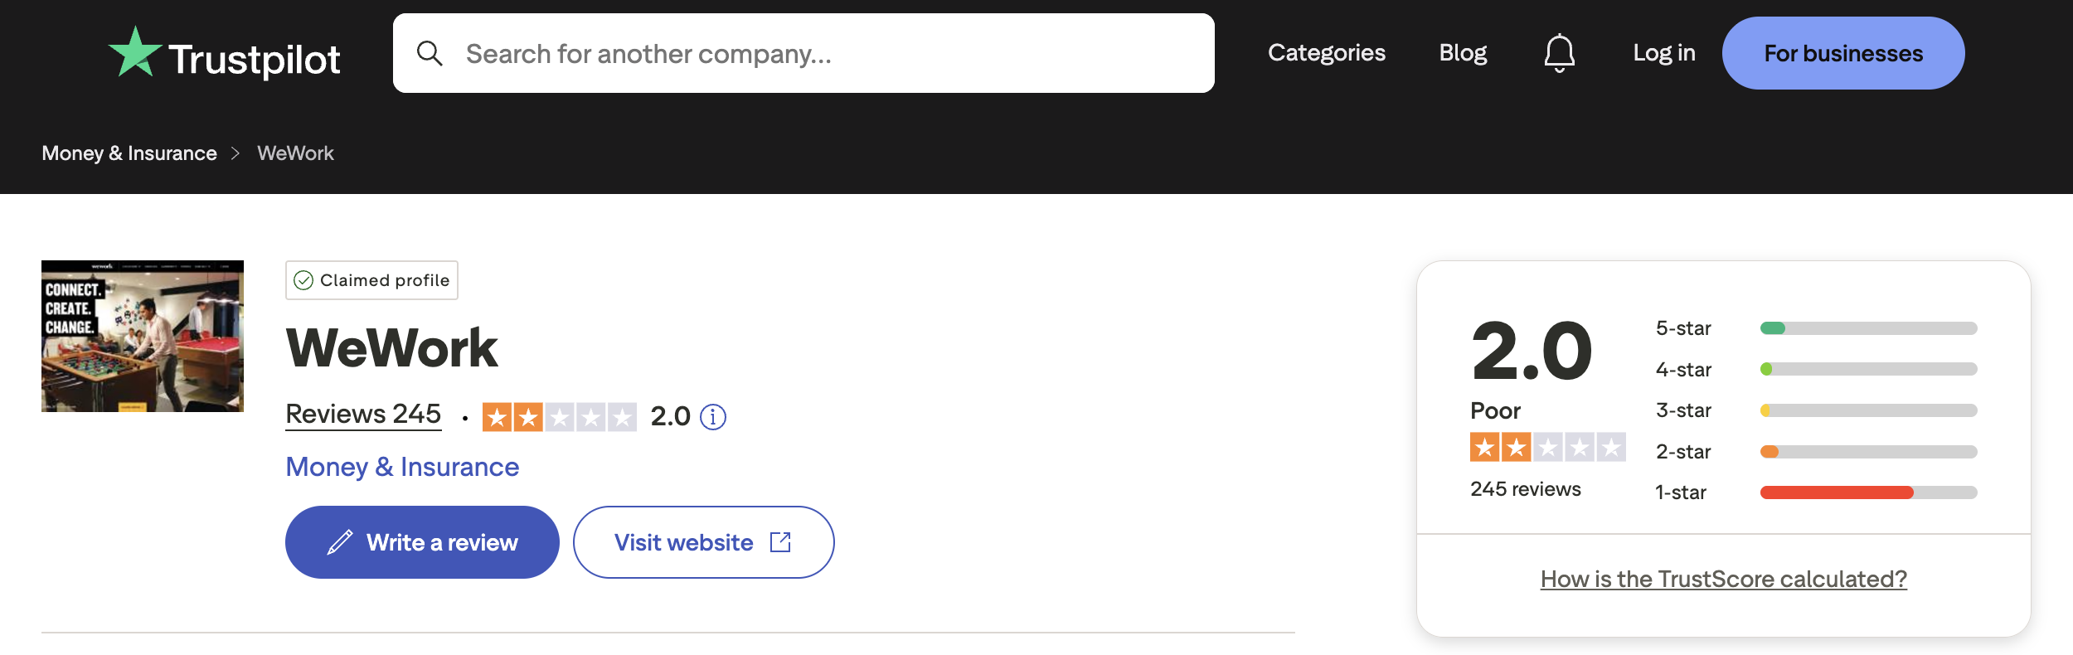Click the pencil icon on Write a review
The image size is (2073, 655).
[340, 542]
